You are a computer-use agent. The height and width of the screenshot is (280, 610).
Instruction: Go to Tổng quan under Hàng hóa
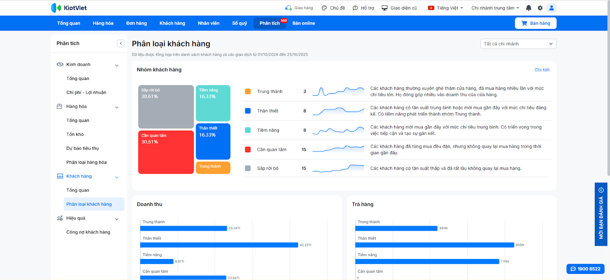pyautogui.click(x=78, y=120)
